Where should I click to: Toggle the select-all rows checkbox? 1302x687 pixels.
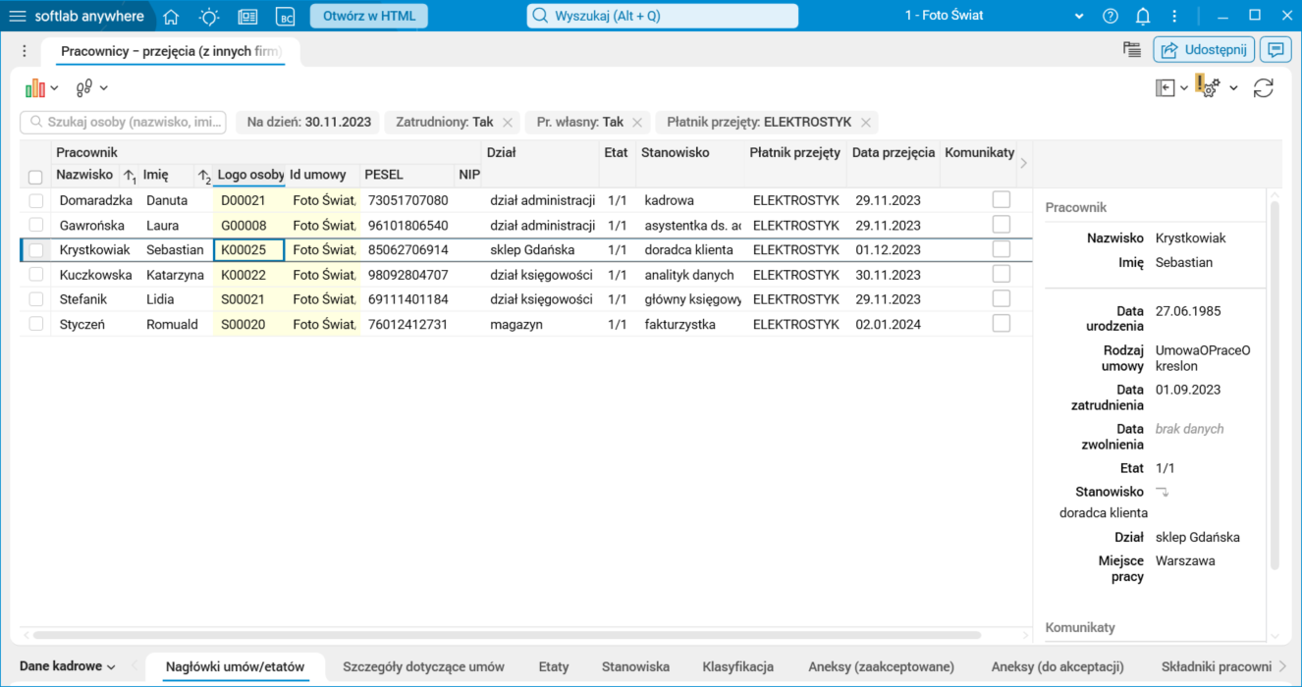pyautogui.click(x=35, y=178)
